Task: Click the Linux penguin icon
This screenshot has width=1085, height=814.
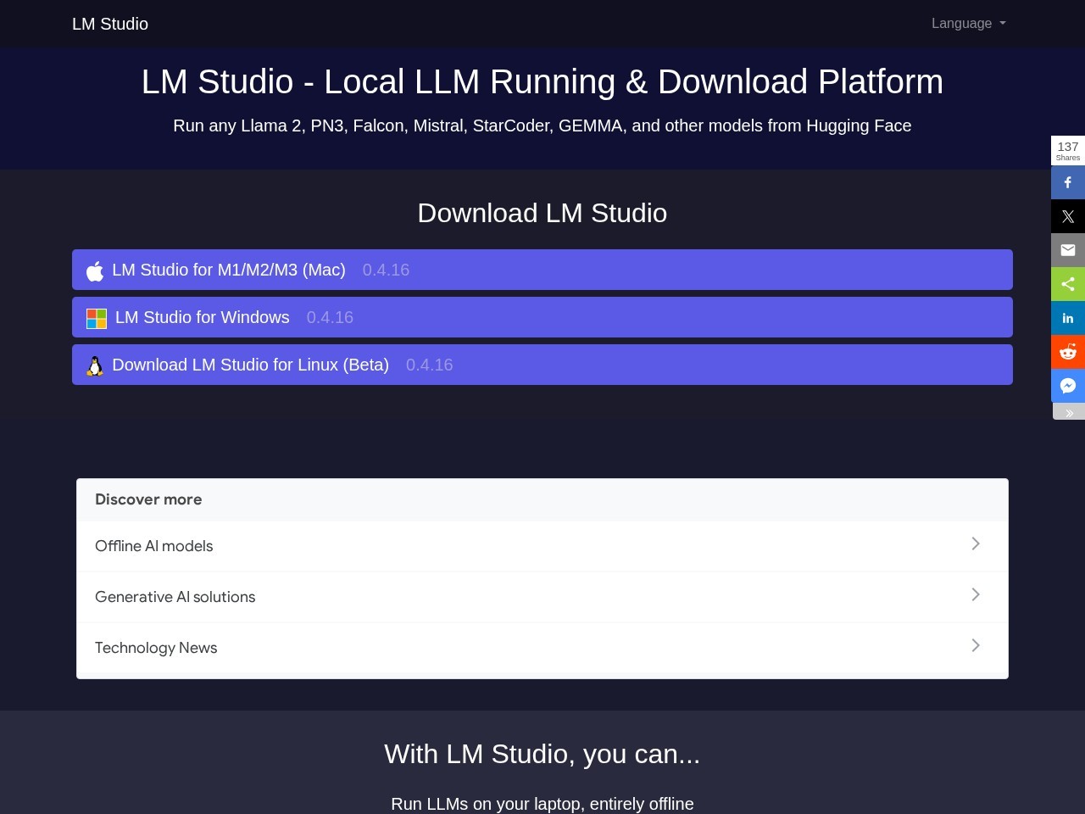Action: pos(95,365)
